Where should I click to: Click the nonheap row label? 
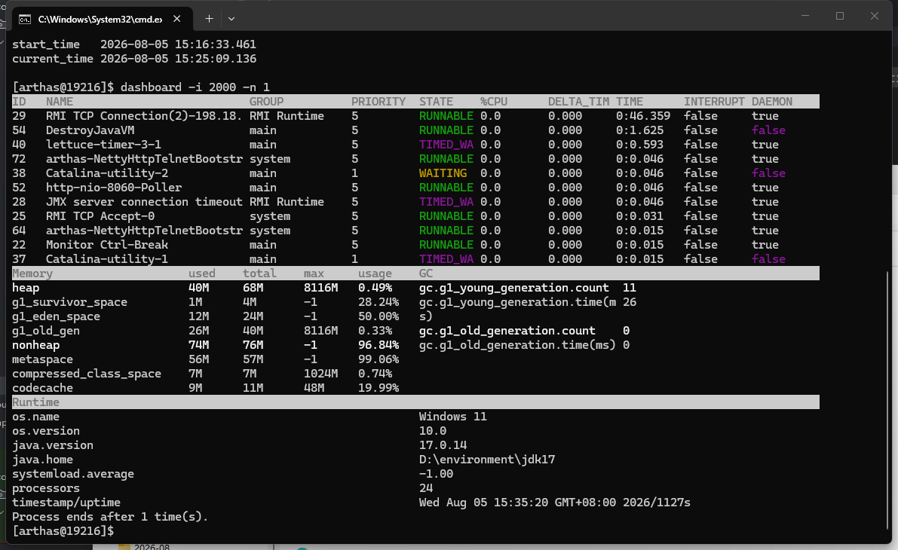(35, 344)
